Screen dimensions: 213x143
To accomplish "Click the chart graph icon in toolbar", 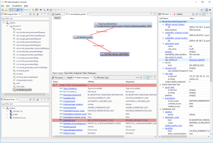I will click(x=51, y=10).
